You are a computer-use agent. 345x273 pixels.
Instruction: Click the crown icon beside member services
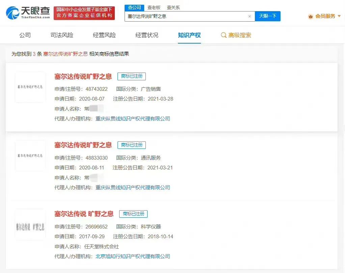pyautogui.click(x=311, y=16)
